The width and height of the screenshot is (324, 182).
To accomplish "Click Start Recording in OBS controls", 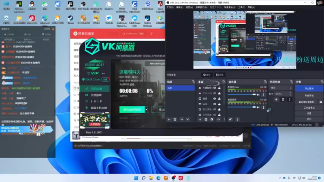I will (x=309, y=95).
